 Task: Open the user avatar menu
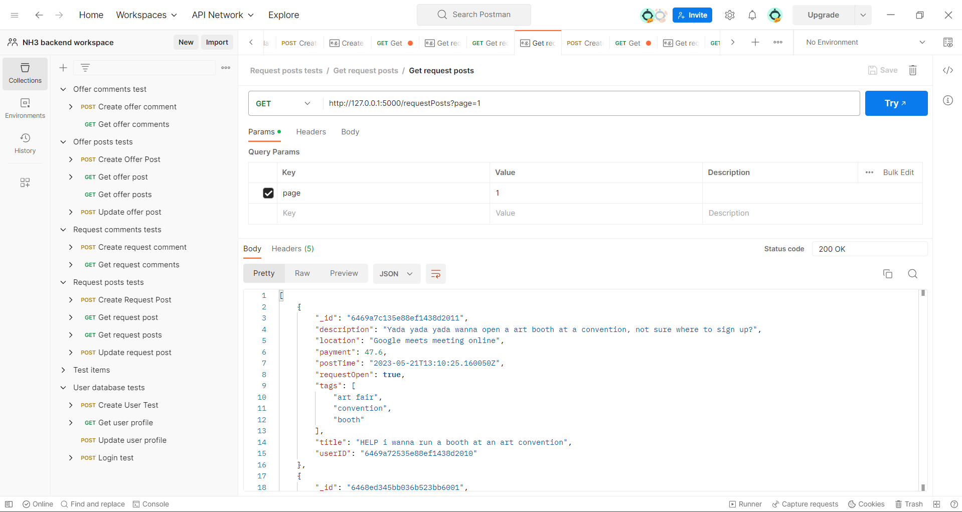775,15
